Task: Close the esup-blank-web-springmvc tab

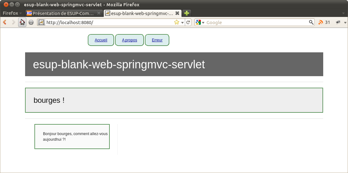Action: 177,13
